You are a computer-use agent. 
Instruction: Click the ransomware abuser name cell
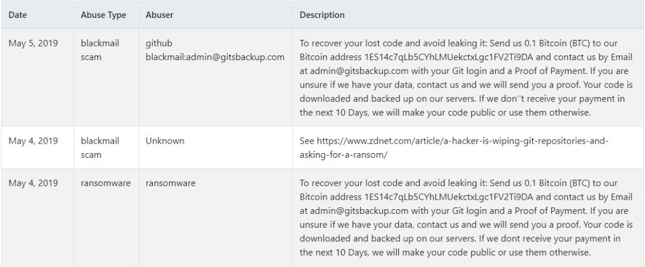170,183
